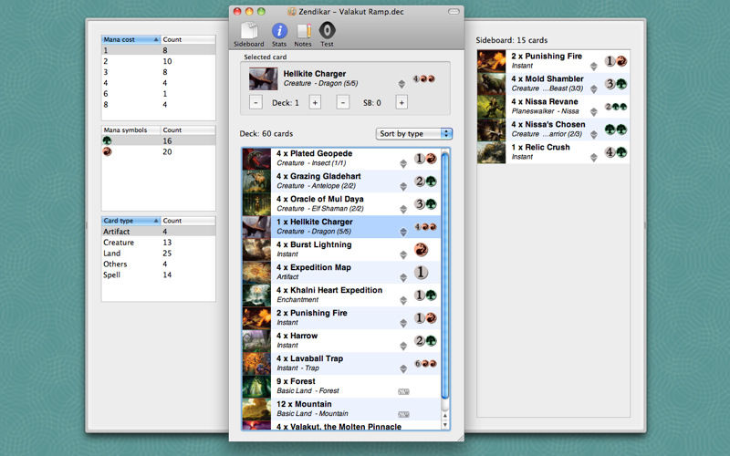
Task: Click deck list scroll up arrow
Action: coord(445,415)
